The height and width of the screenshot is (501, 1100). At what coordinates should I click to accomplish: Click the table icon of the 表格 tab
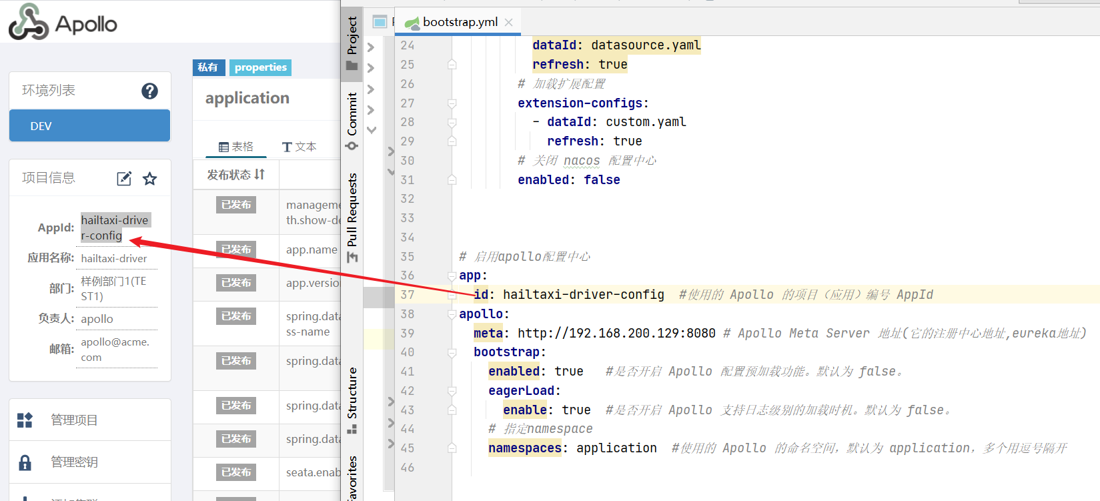pos(223,147)
